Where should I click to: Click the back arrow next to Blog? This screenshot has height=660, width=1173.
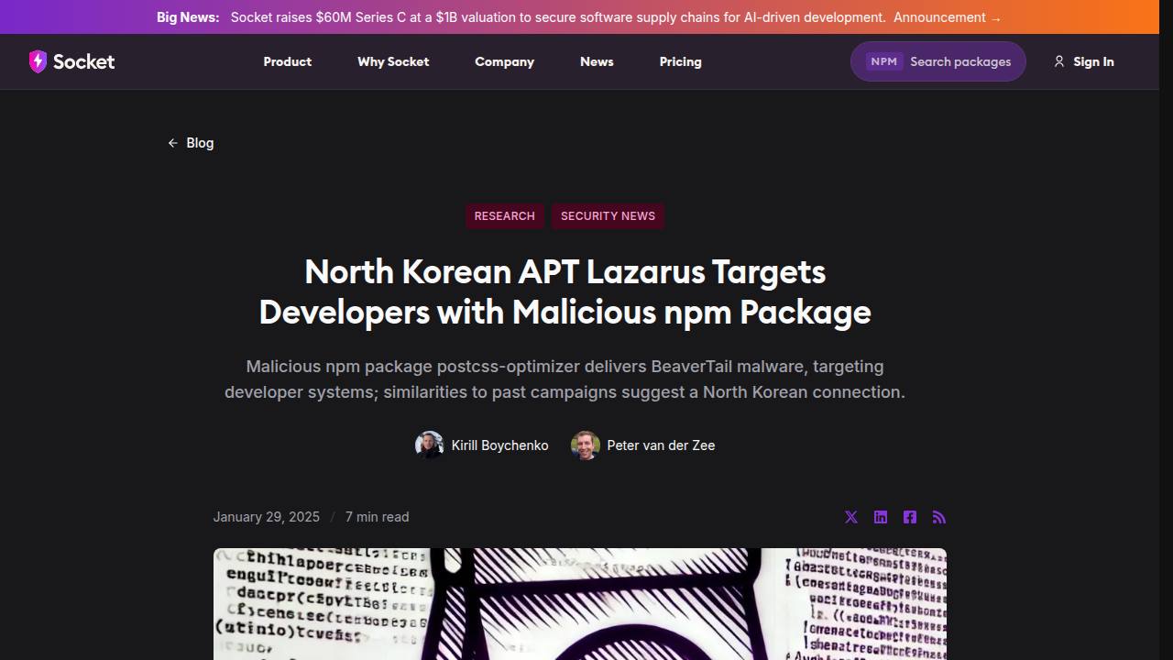[172, 143]
